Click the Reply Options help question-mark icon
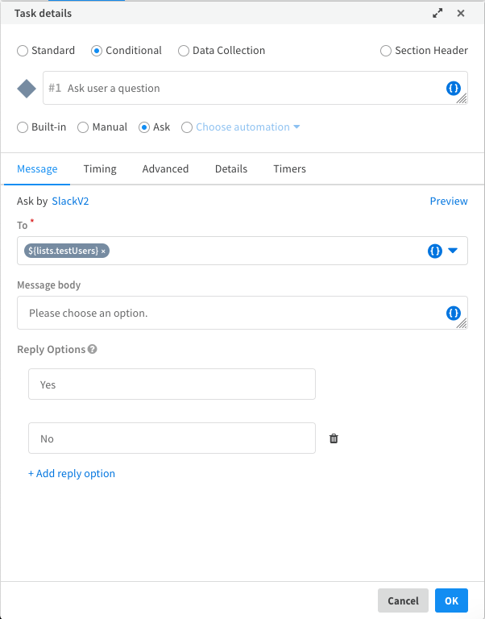This screenshot has width=485, height=619. 93,350
